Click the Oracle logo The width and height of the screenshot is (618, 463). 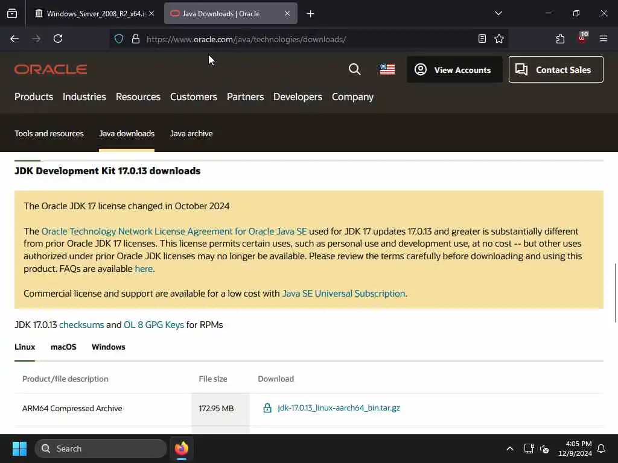click(51, 69)
